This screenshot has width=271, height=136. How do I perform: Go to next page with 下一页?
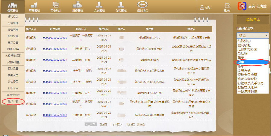pos(117,124)
